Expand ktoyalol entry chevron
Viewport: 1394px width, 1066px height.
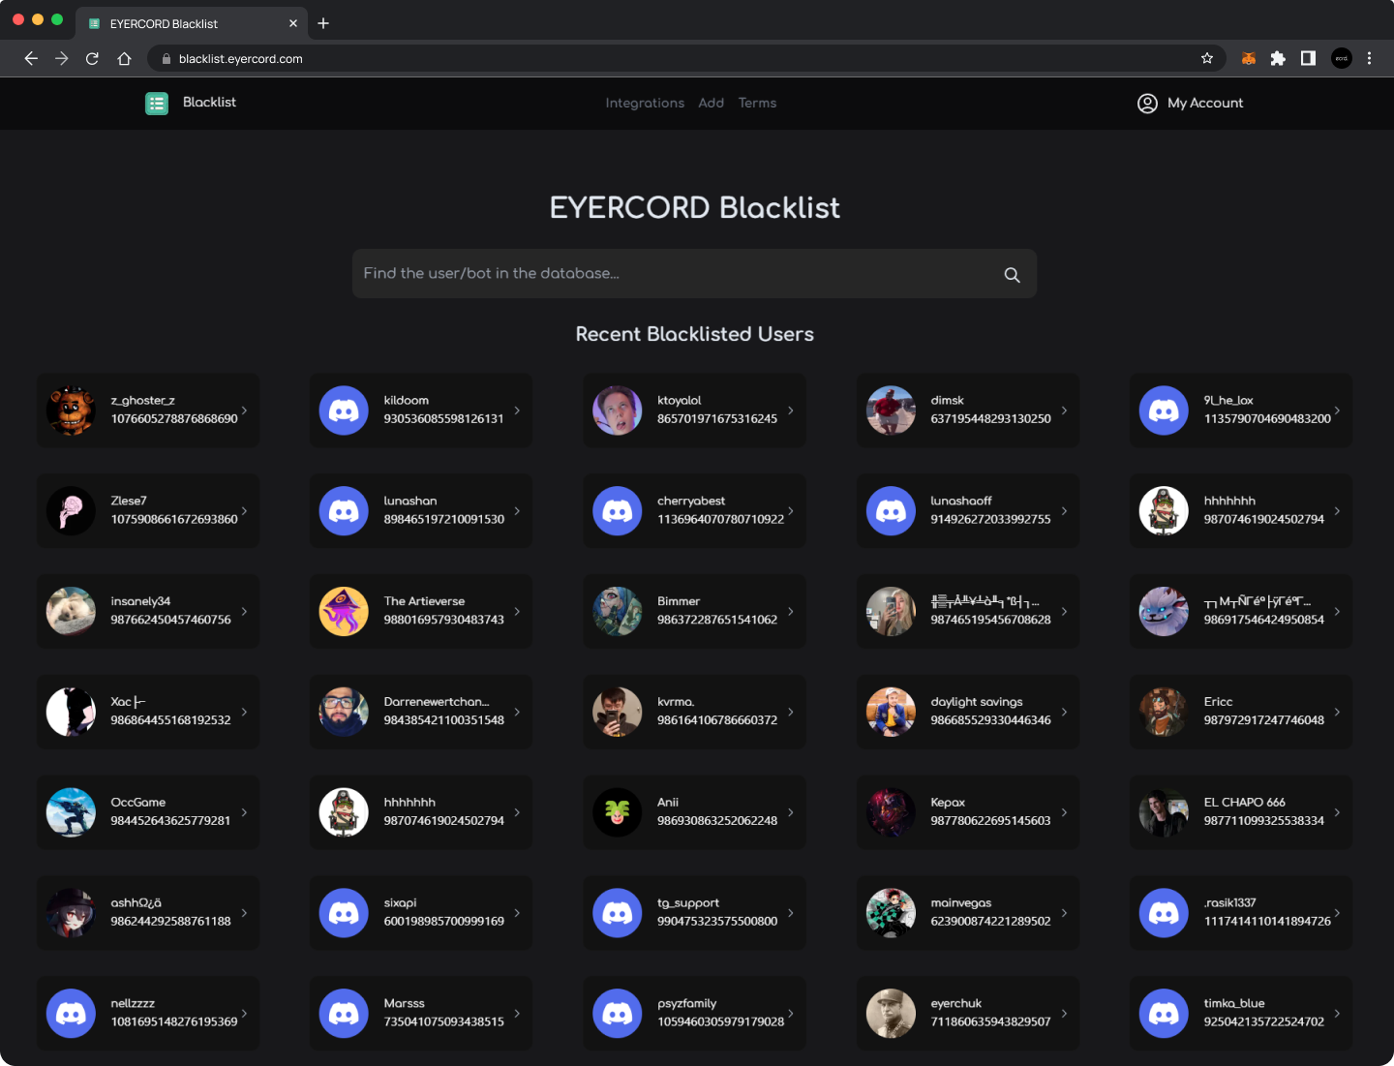coord(791,411)
